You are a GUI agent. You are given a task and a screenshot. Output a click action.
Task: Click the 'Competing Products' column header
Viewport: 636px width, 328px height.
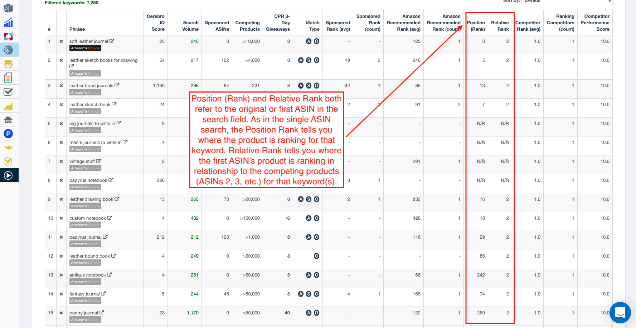click(x=247, y=26)
